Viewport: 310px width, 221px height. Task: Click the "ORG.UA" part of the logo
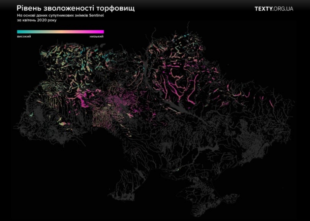click(283, 9)
